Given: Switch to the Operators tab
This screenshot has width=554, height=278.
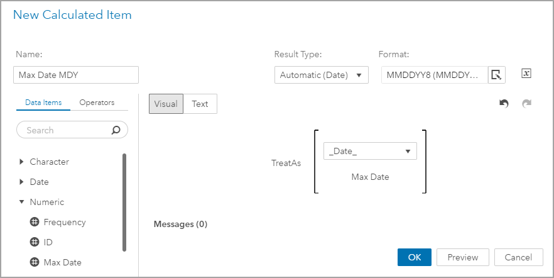Looking at the screenshot, I should 97,103.
